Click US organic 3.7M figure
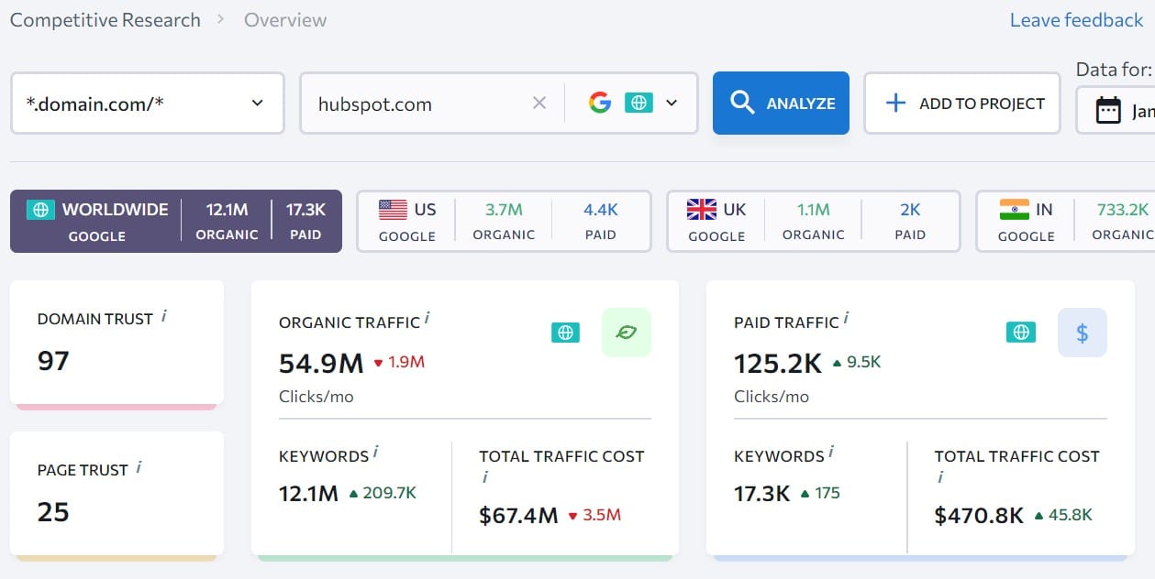This screenshot has height=579, width=1155. pos(504,210)
